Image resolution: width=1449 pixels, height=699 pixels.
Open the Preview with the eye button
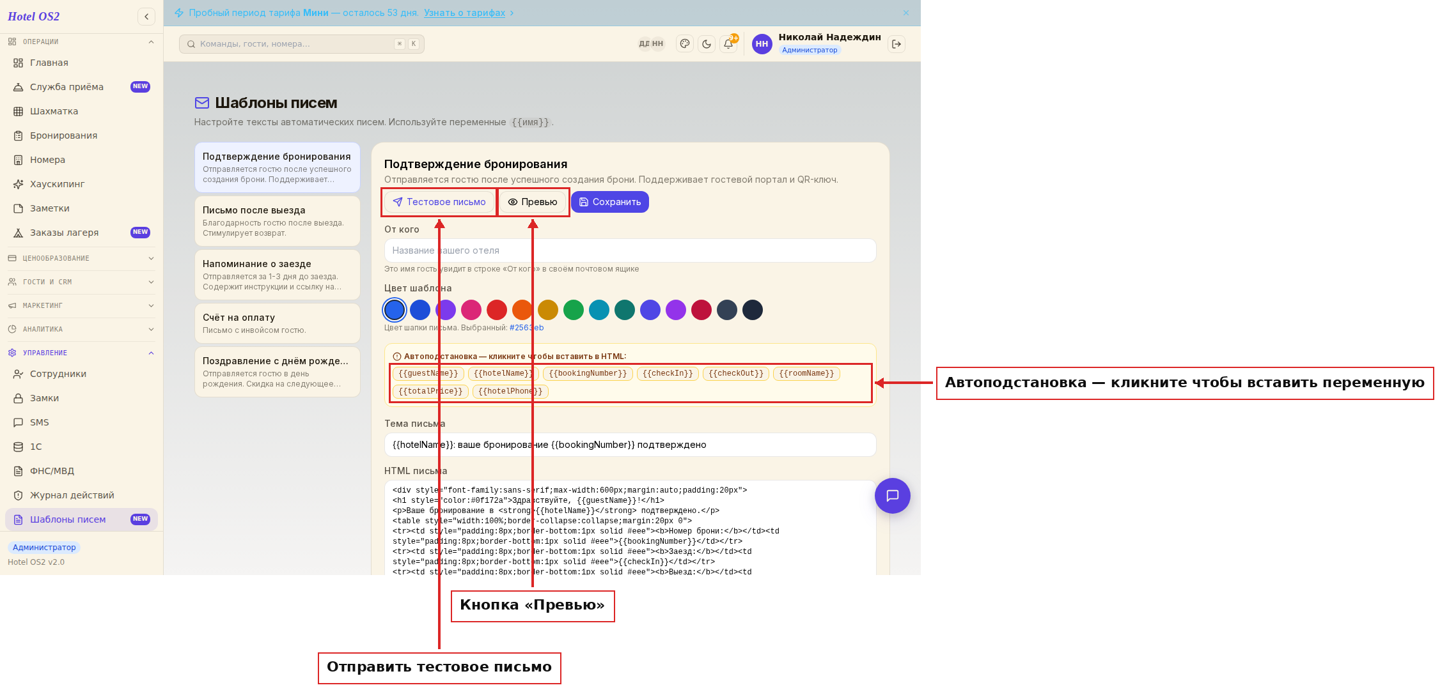tap(533, 202)
